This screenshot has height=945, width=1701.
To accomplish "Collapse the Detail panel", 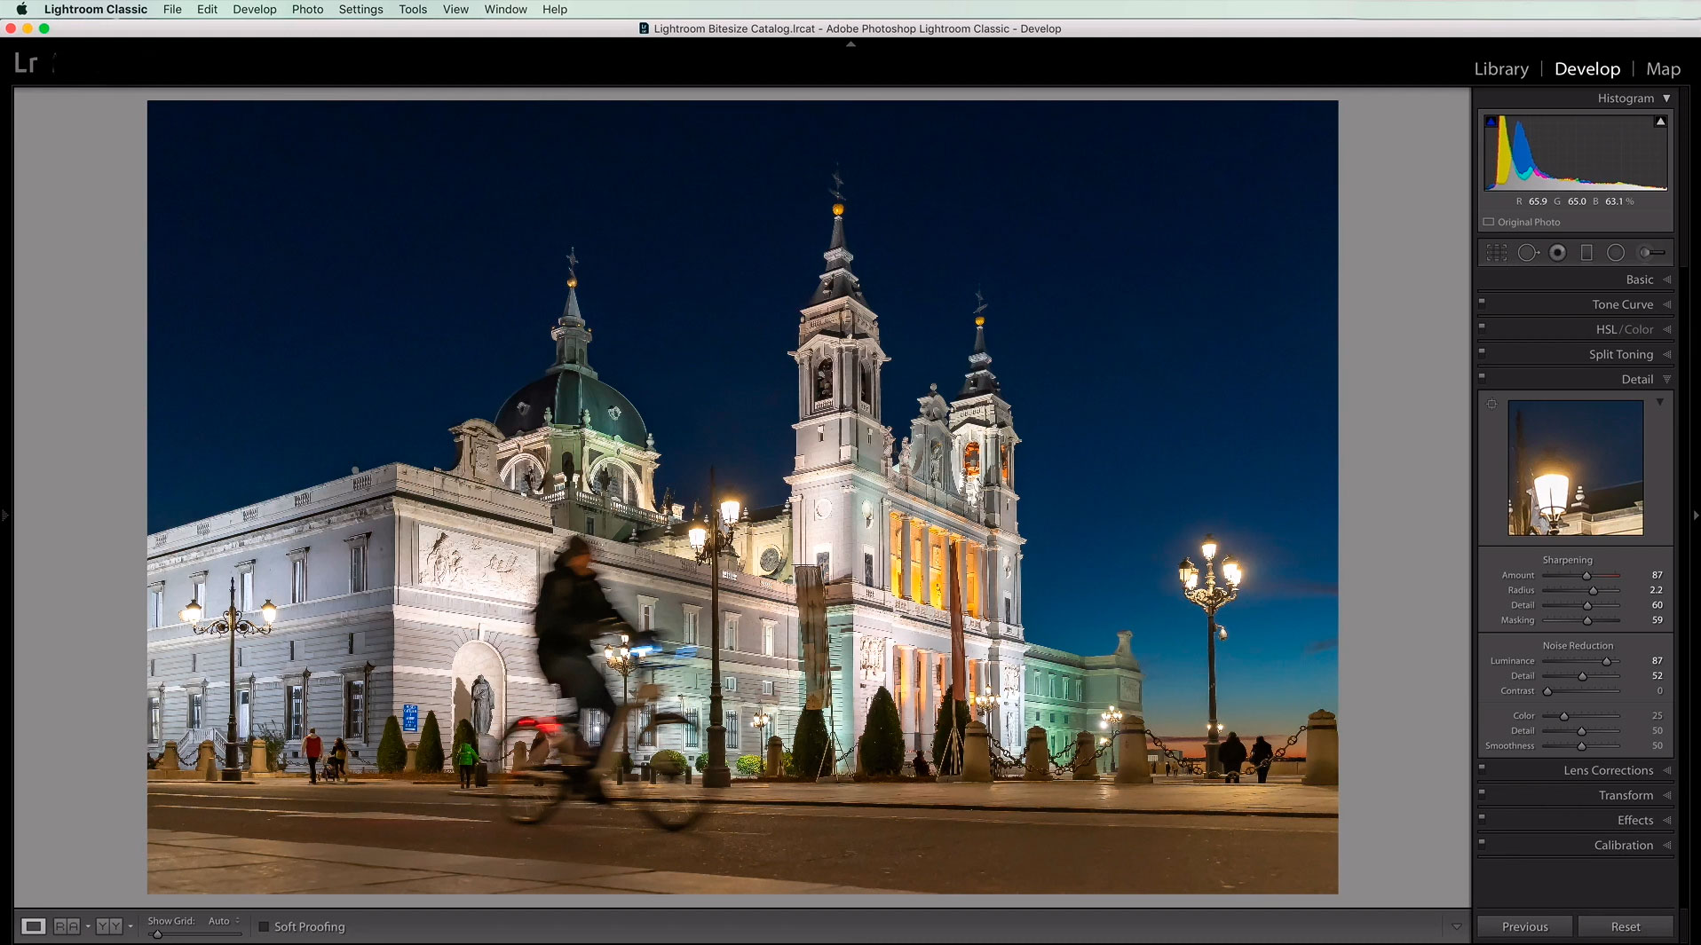I will click(1666, 379).
